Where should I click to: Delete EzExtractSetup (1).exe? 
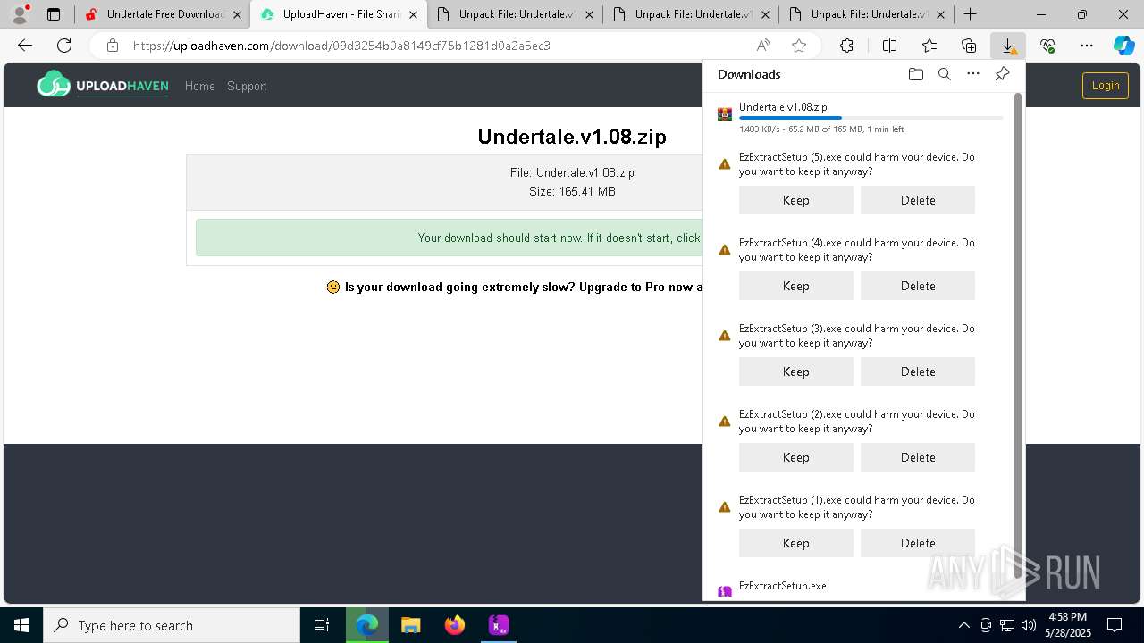click(918, 543)
